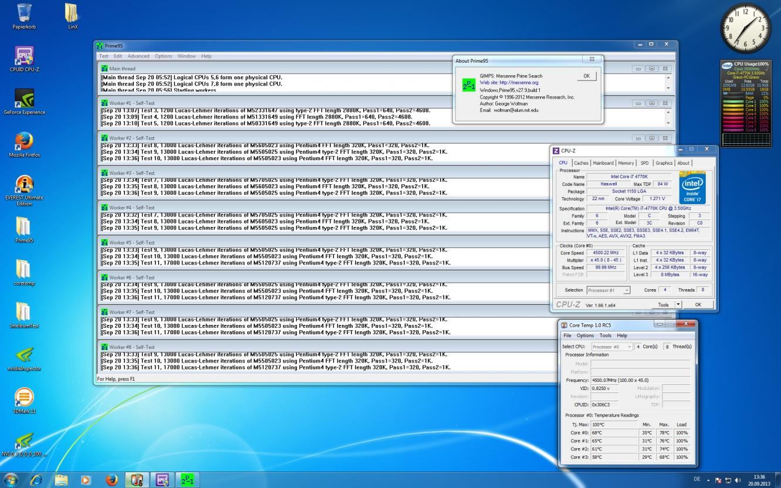
Task: Follow the mersenne.org web site link
Action: (518, 83)
